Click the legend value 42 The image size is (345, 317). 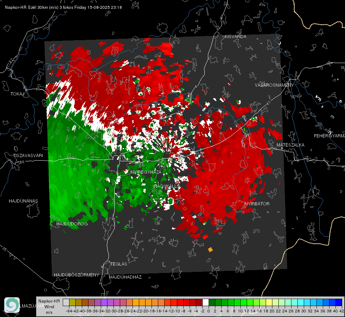pos(341,311)
